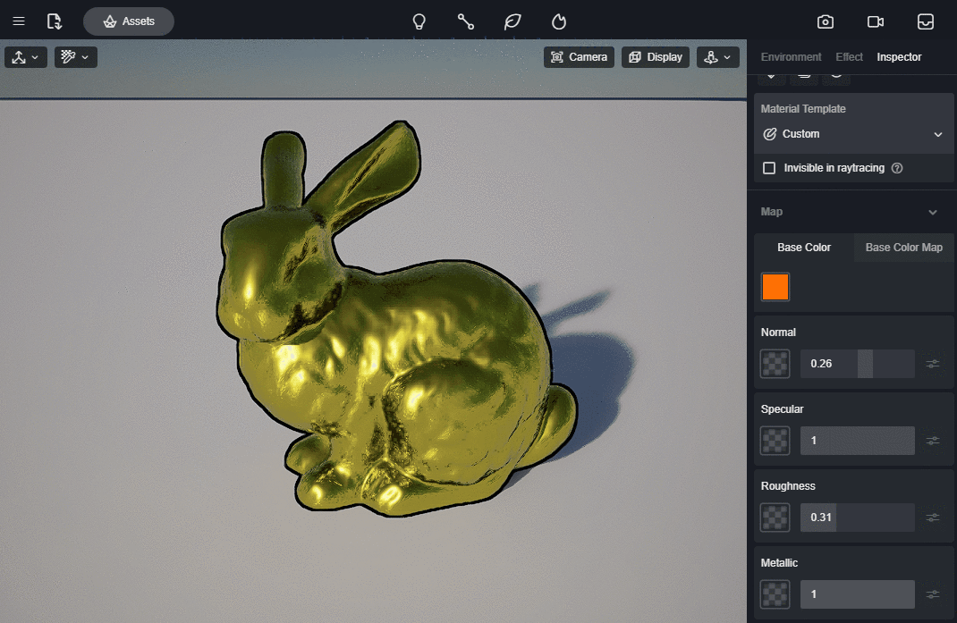Click the Roughness texture map thumbnail
The height and width of the screenshot is (623, 957).
click(775, 518)
